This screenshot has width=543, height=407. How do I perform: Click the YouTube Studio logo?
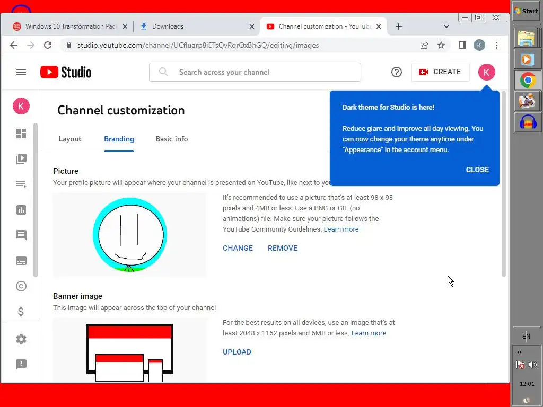pyautogui.click(x=66, y=72)
